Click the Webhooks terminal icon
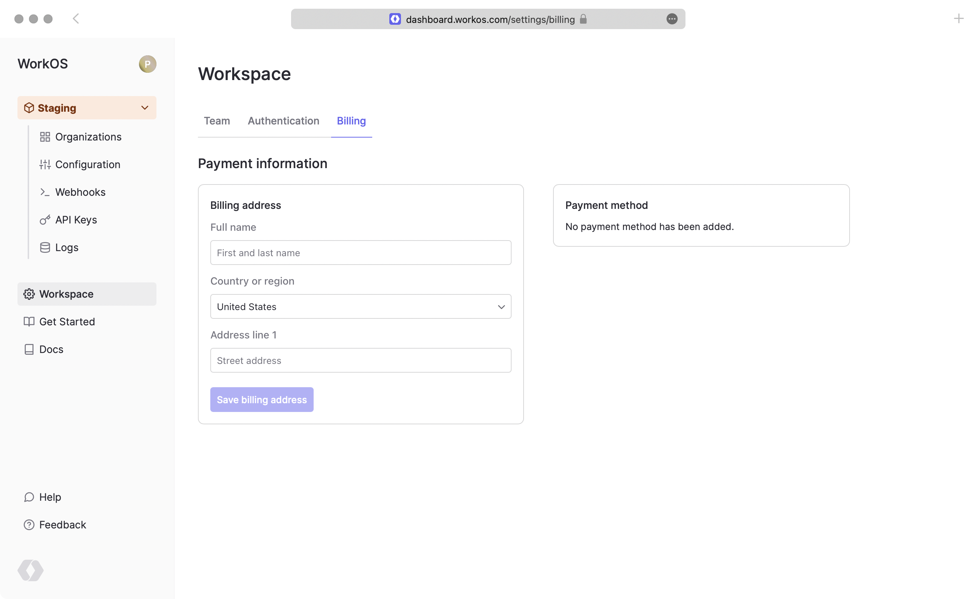This screenshot has height=599, width=978. click(x=45, y=192)
